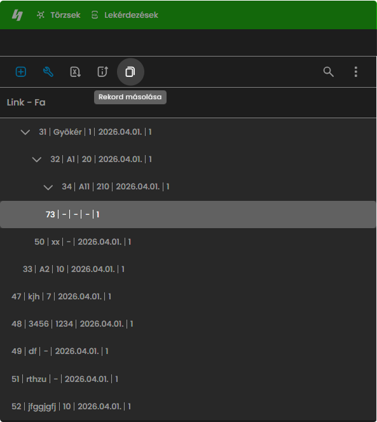Select the 52 jfggjgfj tree row

[x=188, y=406]
